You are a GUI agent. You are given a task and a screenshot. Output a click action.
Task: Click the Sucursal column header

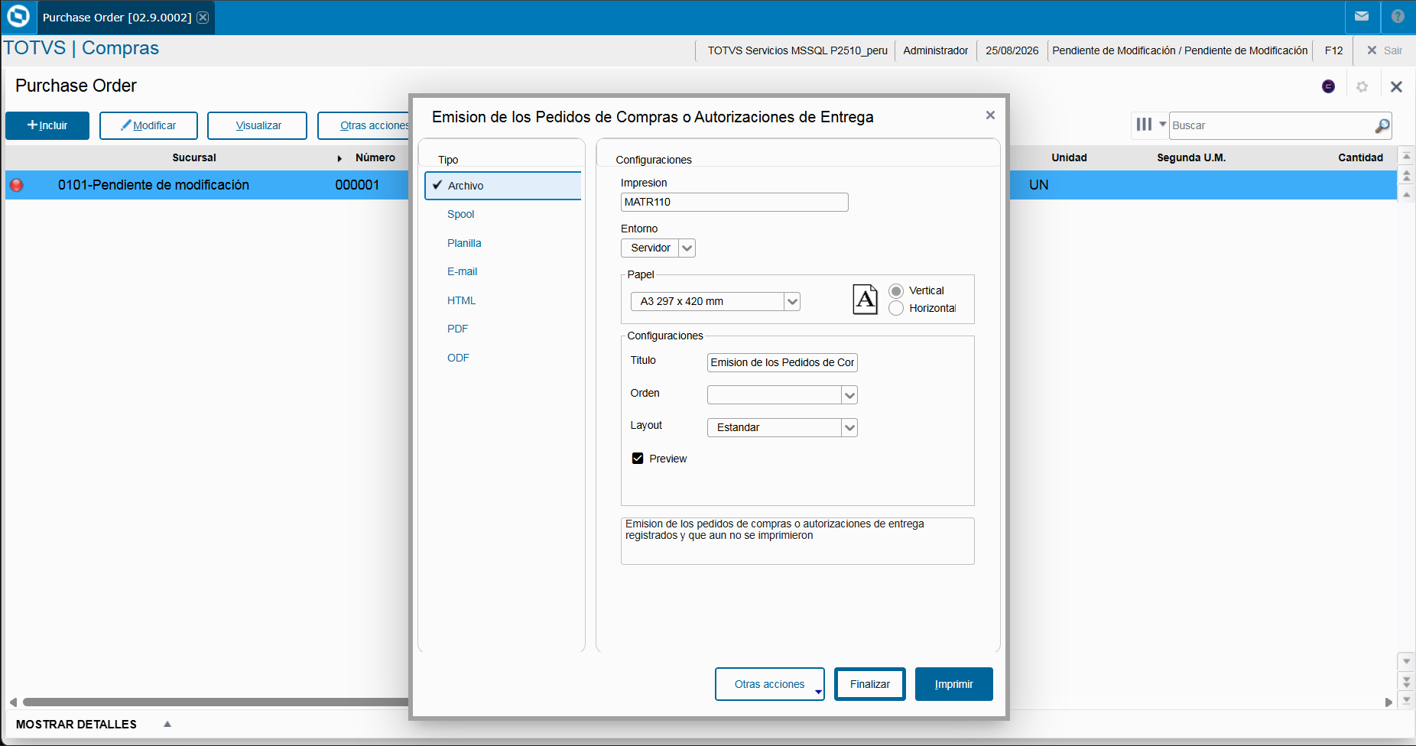click(x=194, y=157)
